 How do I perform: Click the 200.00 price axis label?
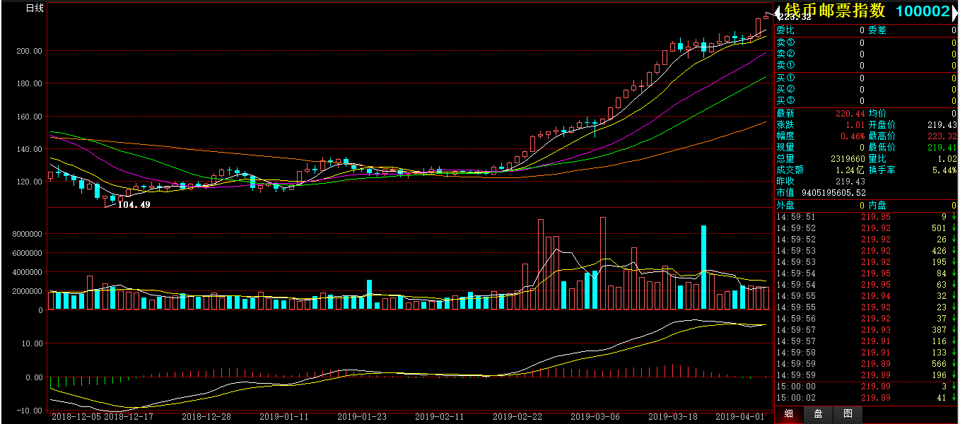pyautogui.click(x=30, y=52)
